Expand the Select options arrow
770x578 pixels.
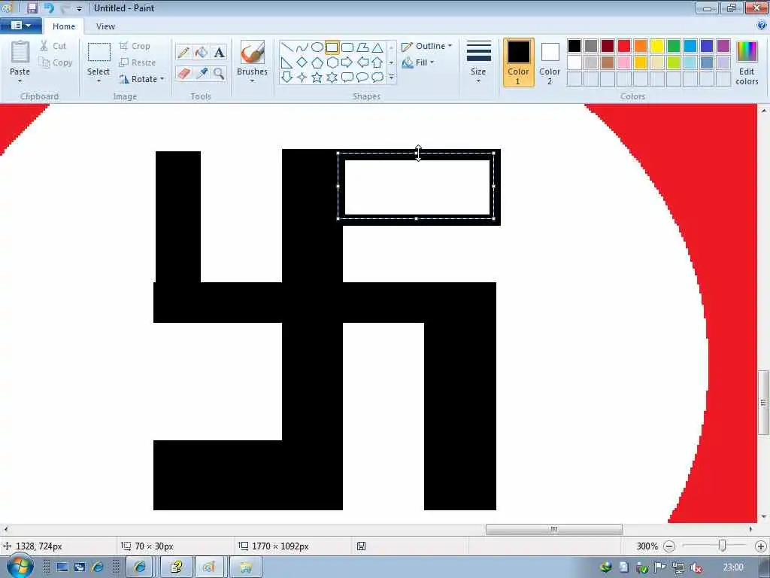tap(99, 81)
